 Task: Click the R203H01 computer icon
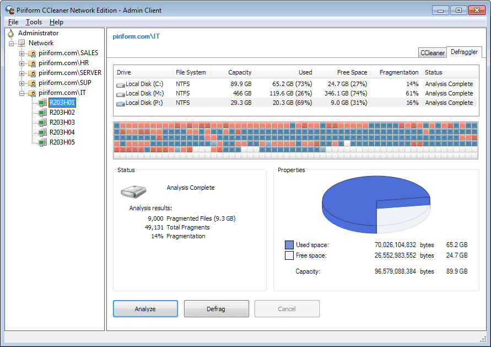point(42,103)
